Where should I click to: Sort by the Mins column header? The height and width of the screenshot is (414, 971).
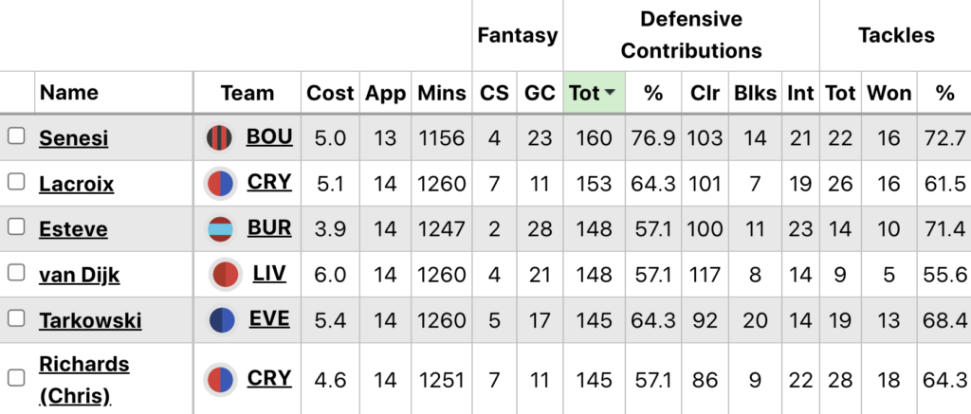click(443, 93)
